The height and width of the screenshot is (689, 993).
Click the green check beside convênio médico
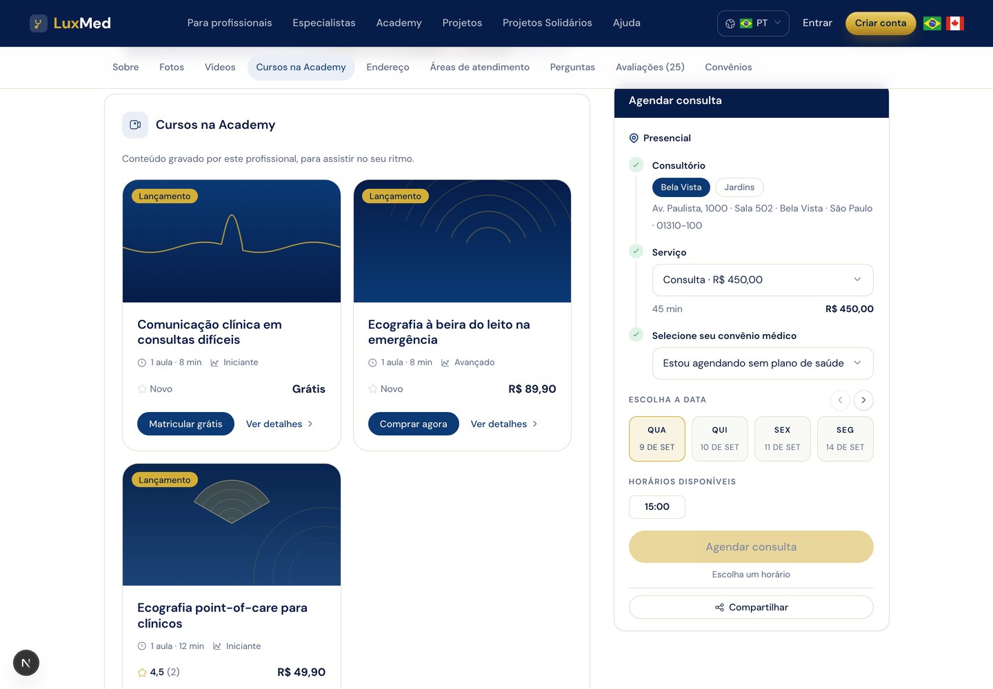[x=636, y=335]
